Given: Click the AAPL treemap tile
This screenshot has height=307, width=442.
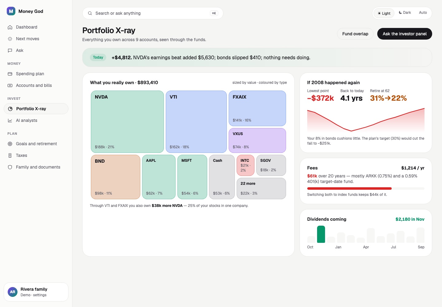Looking at the screenshot, I should (x=159, y=177).
